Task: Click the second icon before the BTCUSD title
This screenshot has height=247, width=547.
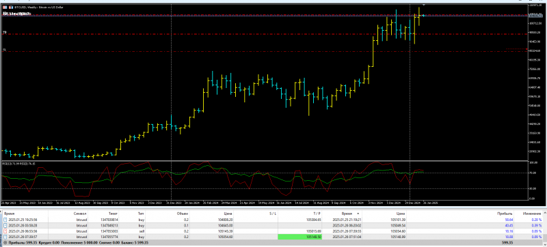Action: pos(11,7)
